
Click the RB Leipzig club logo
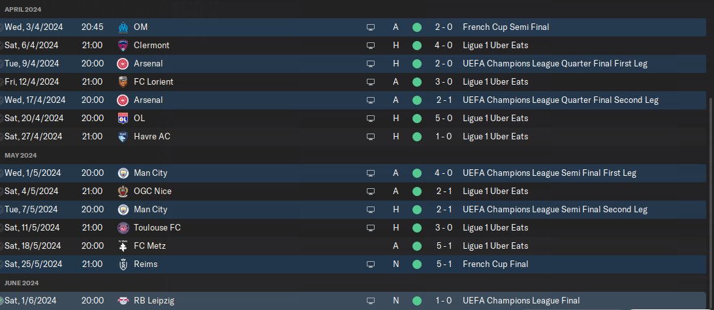[123, 301]
